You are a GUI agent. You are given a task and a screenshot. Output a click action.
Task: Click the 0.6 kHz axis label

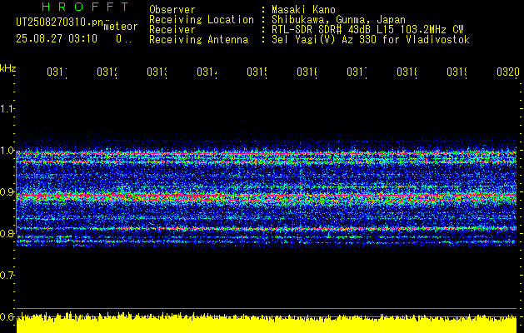(x=7, y=316)
